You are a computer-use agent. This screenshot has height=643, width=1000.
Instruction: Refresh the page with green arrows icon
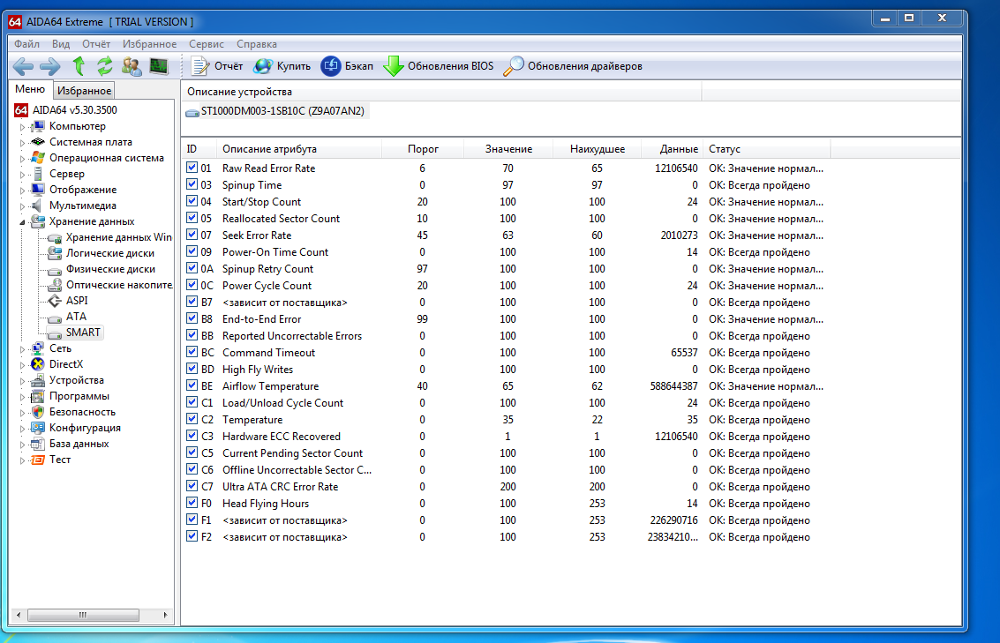coord(105,65)
